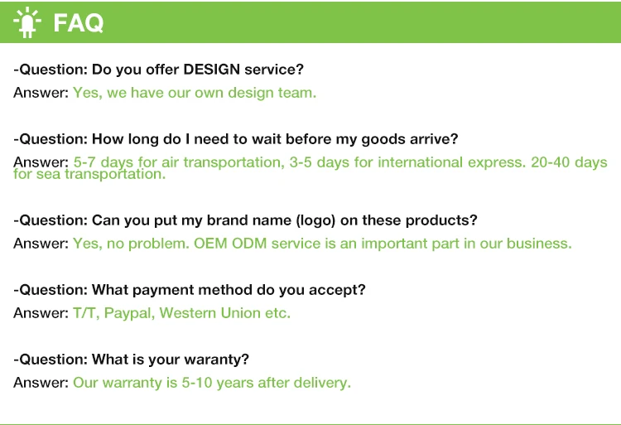Click 'Answer:' label before design team reply
The width and height of the screenshot is (621, 425).
(41, 93)
